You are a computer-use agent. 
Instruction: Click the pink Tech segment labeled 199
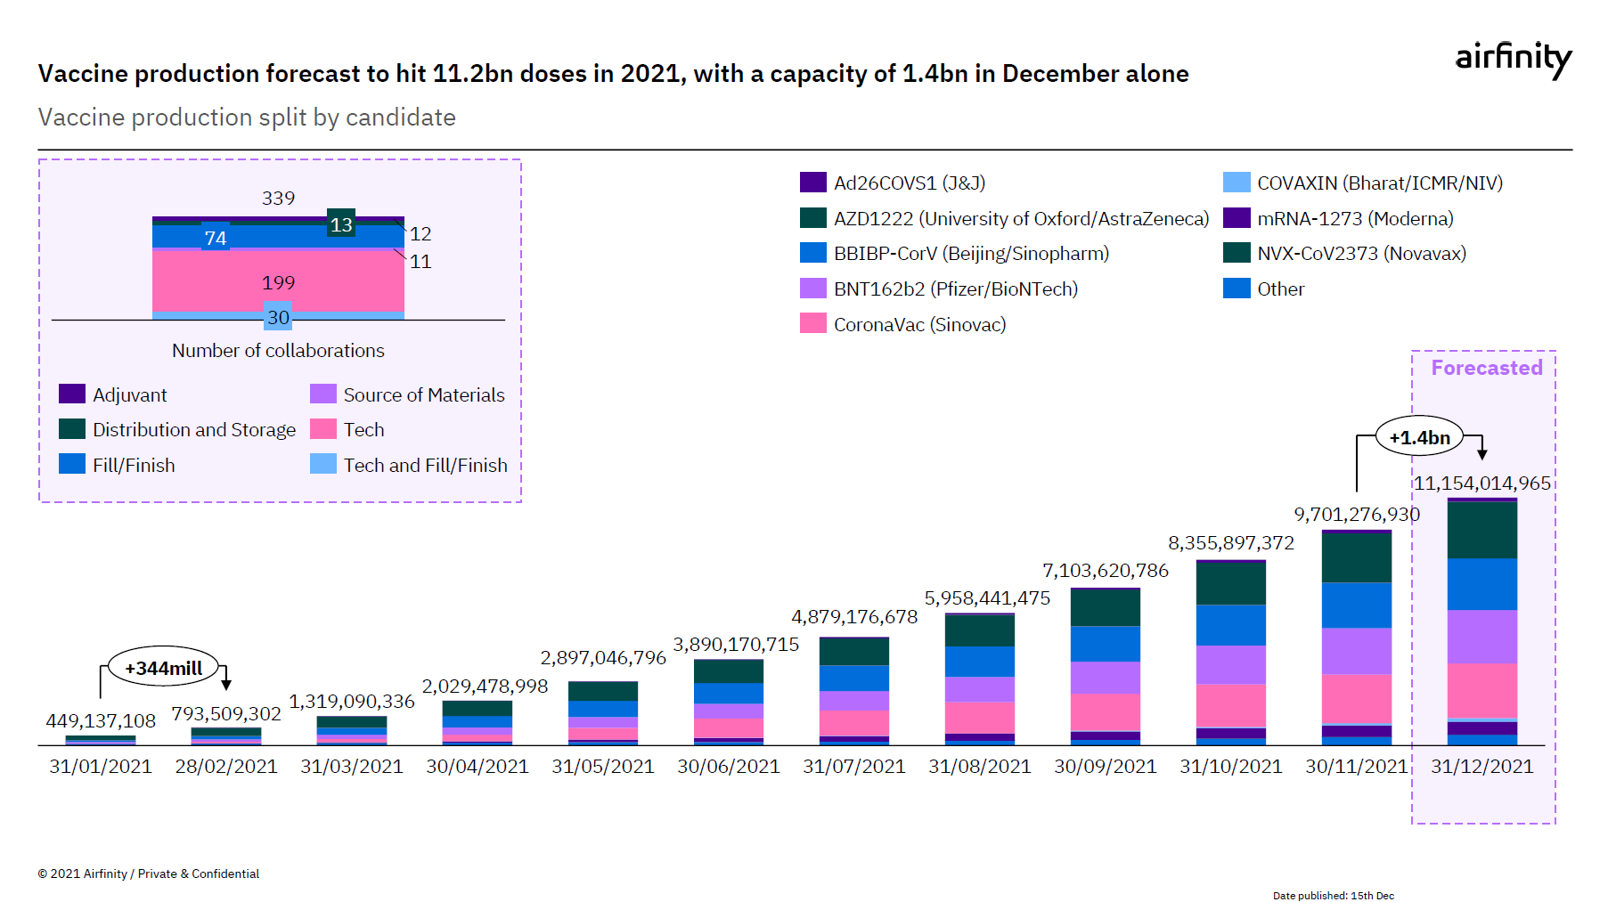pyautogui.click(x=278, y=281)
